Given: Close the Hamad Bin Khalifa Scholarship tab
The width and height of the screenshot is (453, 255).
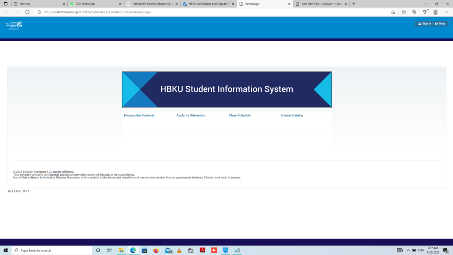Looking at the screenshot, I should (x=177, y=4).
